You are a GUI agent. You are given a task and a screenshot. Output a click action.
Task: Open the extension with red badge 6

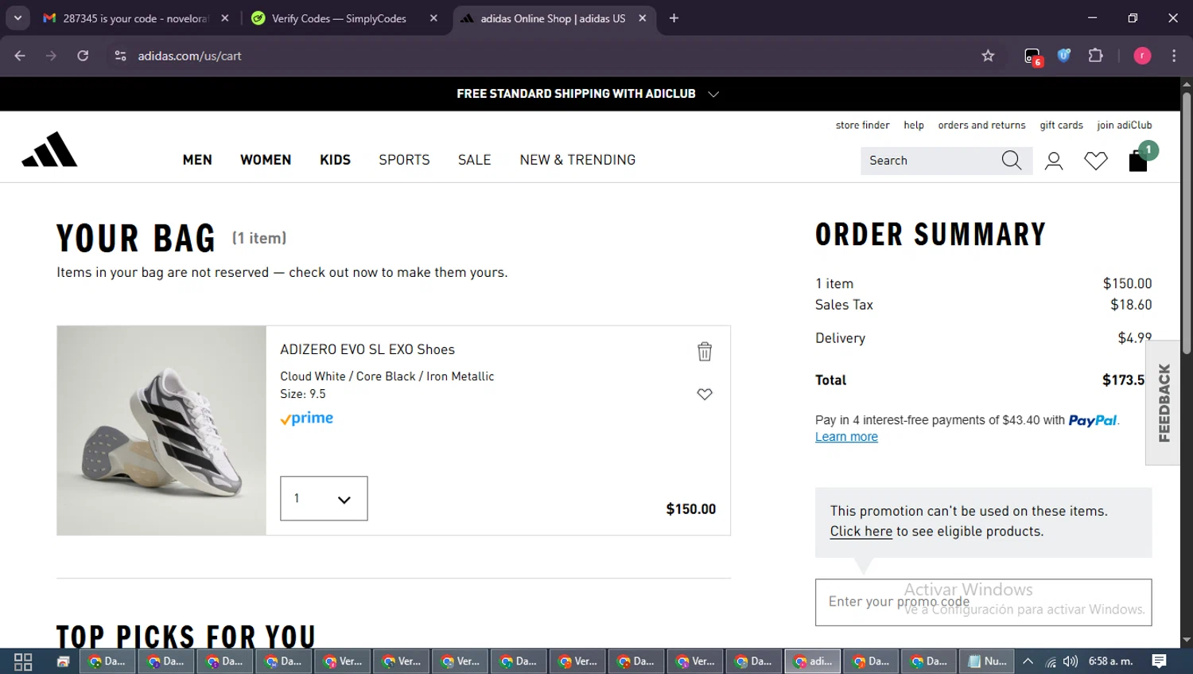click(1032, 56)
